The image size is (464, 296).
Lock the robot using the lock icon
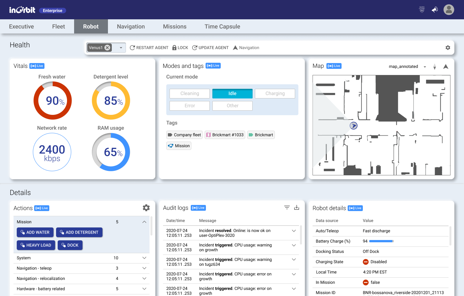pos(174,47)
